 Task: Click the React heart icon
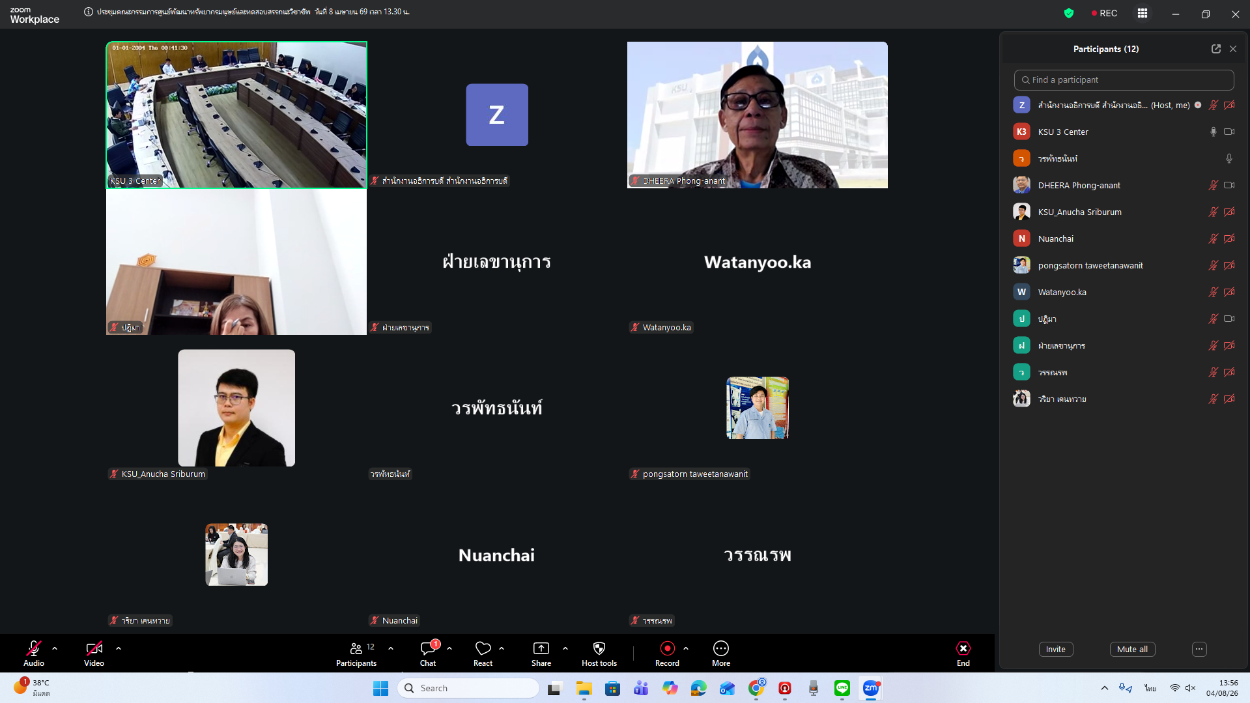(x=483, y=649)
